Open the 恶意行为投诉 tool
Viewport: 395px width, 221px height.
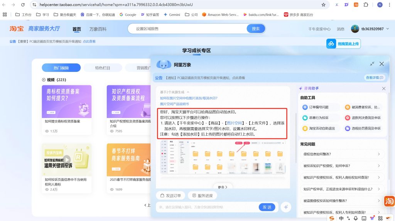[x=319, y=118]
